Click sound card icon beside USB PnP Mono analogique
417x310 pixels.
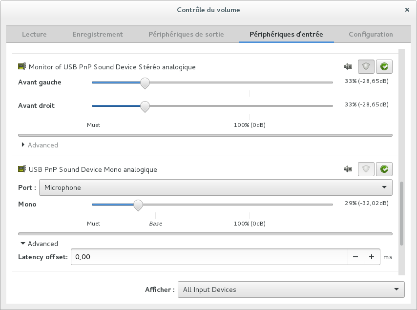coord(22,169)
